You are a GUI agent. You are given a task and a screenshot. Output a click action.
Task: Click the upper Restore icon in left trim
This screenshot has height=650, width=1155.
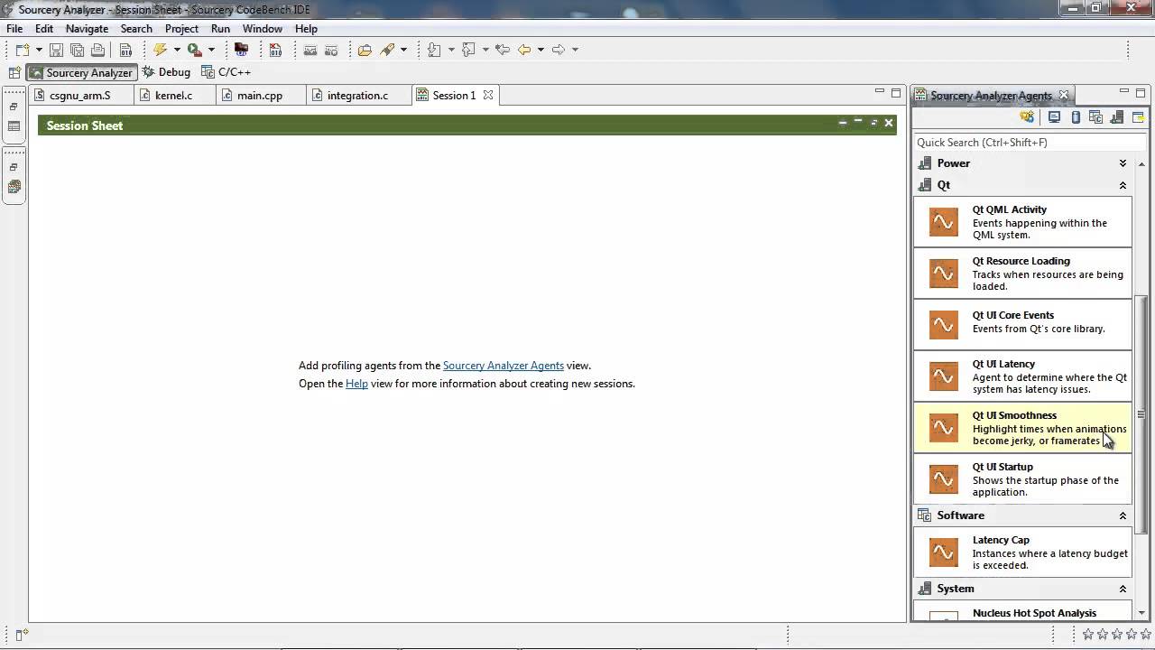pyautogui.click(x=14, y=107)
